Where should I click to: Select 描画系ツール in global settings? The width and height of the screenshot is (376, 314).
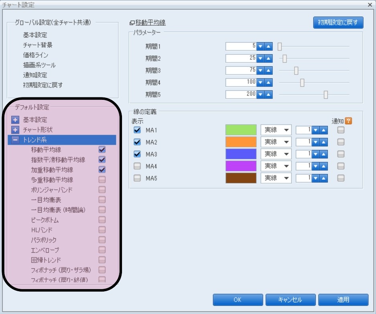[x=39, y=65]
